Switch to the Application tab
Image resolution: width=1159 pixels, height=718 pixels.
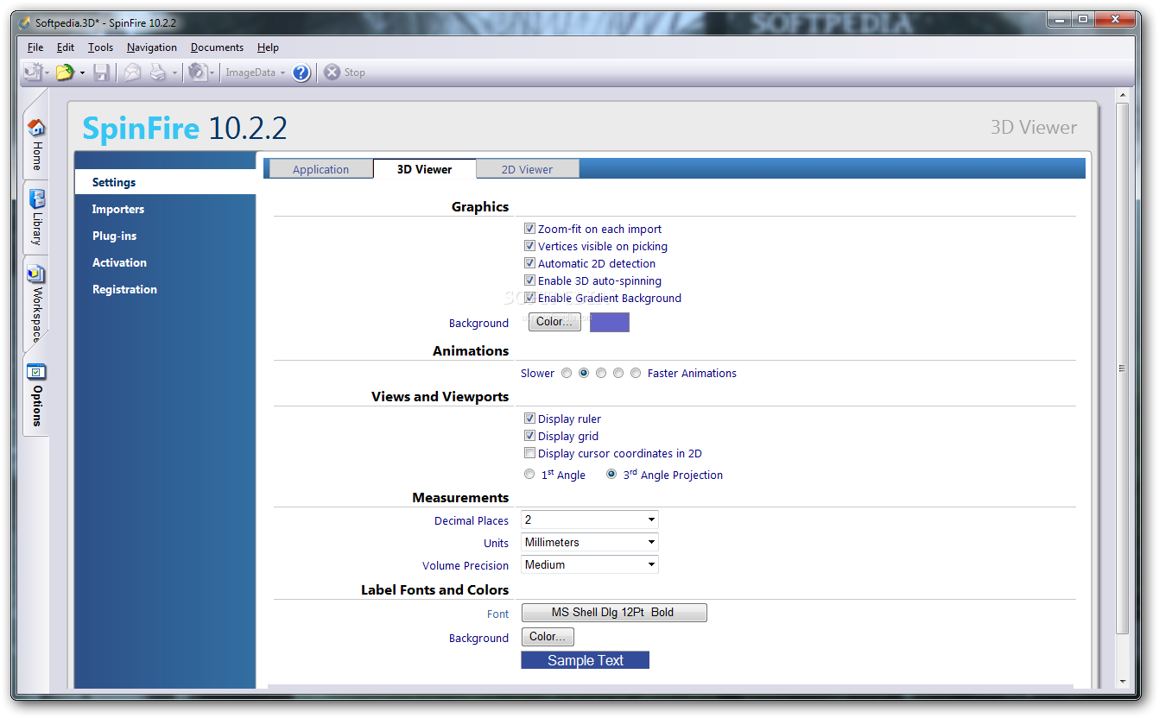tap(321, 169)
